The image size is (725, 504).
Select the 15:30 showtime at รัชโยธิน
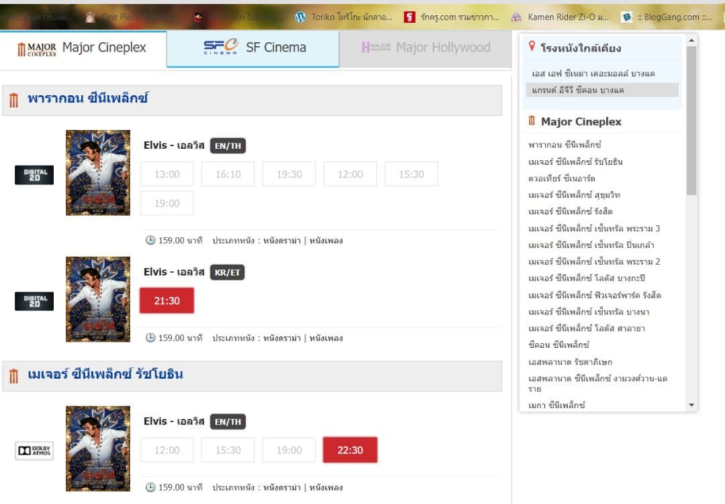228,450
